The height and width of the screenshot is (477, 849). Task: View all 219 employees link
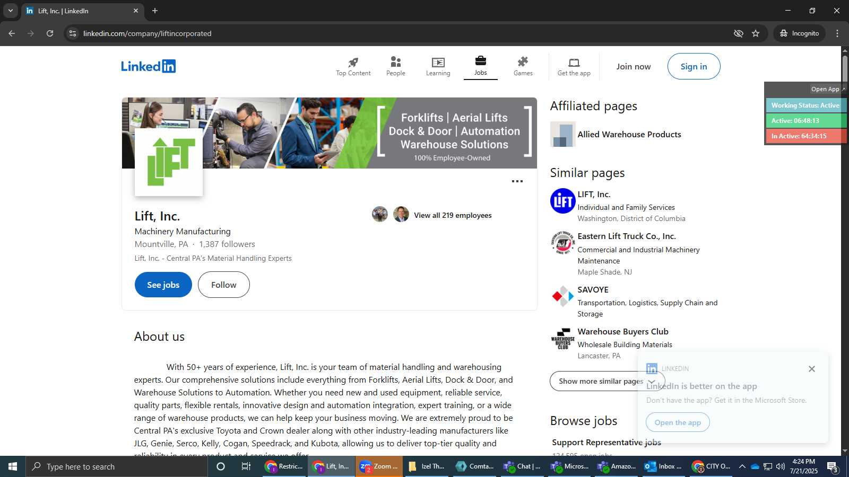click(x=453, y=215)
